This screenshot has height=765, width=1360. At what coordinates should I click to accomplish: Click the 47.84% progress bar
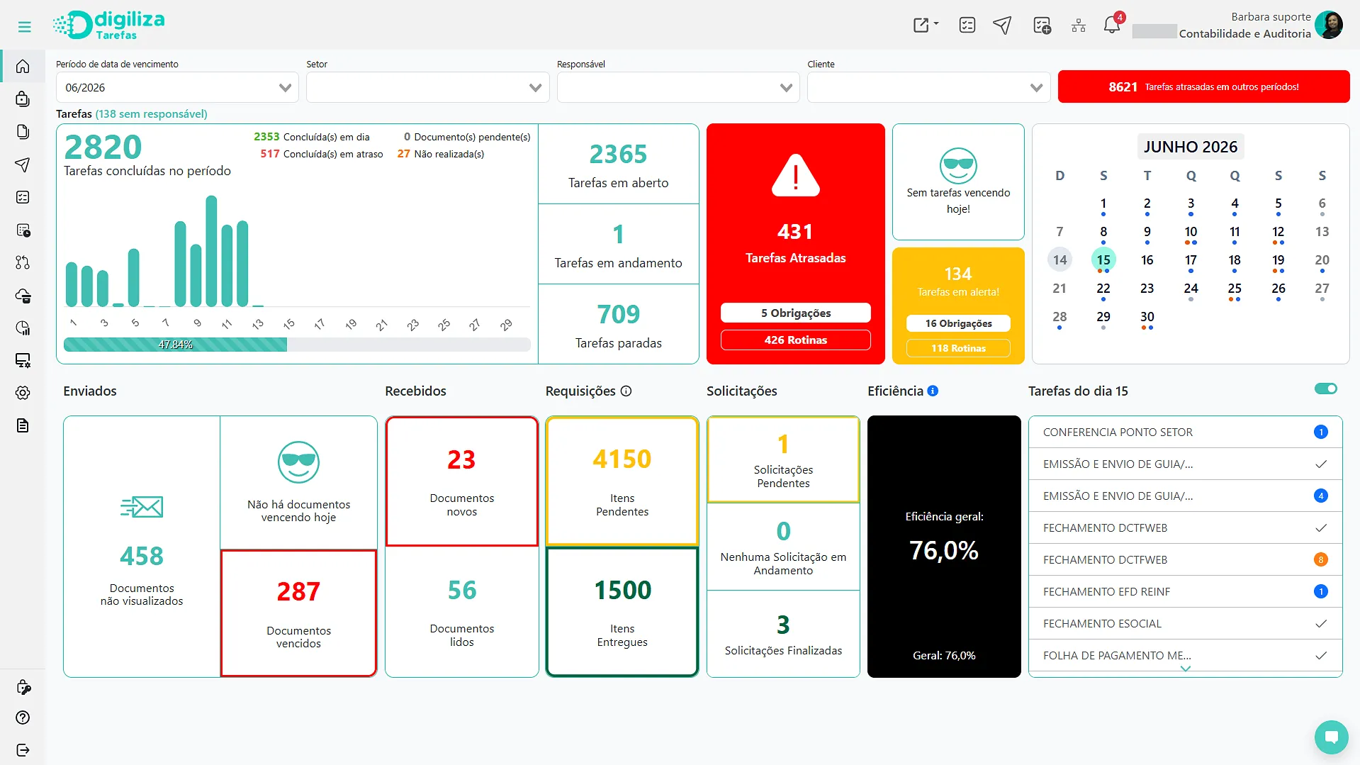click(297, 345)
